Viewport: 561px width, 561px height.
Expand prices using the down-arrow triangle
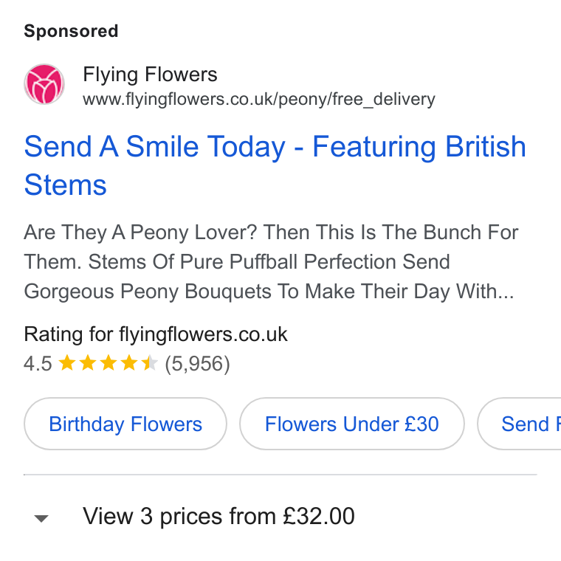(x=41, y=518)
